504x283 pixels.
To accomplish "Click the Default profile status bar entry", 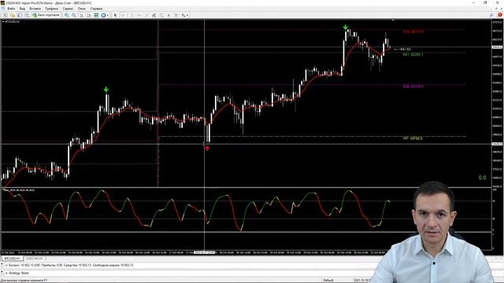I will point(328,280).
